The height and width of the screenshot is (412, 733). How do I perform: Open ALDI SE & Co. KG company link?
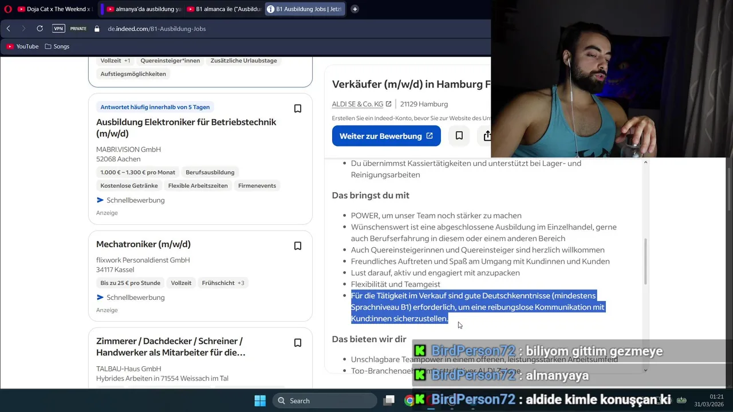click(361, 104)
